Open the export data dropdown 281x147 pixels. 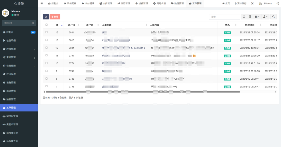coord(265,17)
